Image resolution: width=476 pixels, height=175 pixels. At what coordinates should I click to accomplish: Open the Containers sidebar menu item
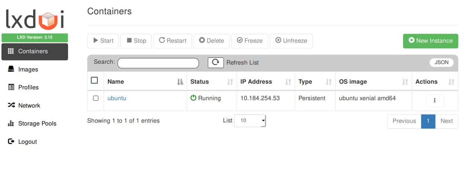pyautogui.click(x=35, y=52)
